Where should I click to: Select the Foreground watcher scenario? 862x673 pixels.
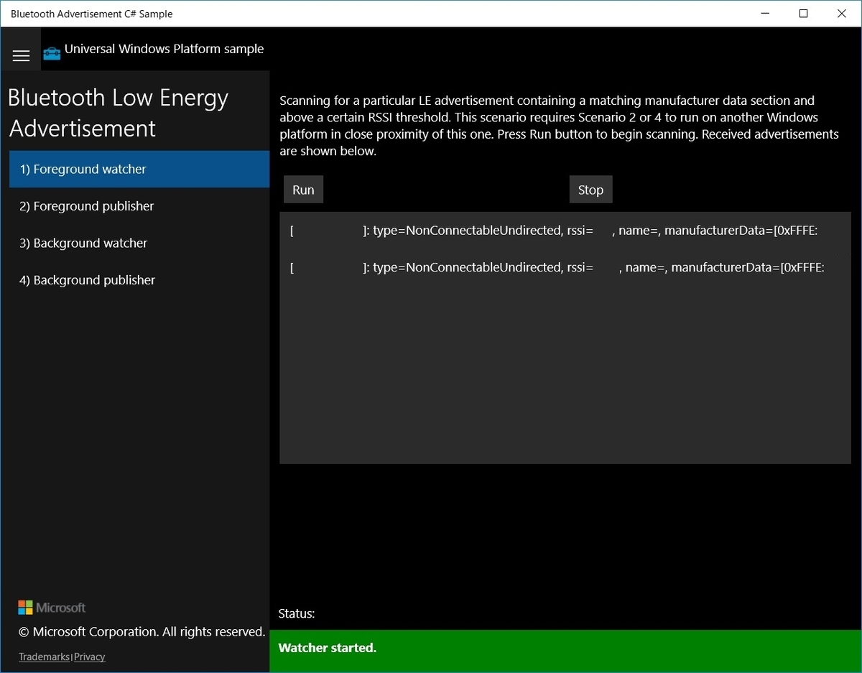click(139, 170)
